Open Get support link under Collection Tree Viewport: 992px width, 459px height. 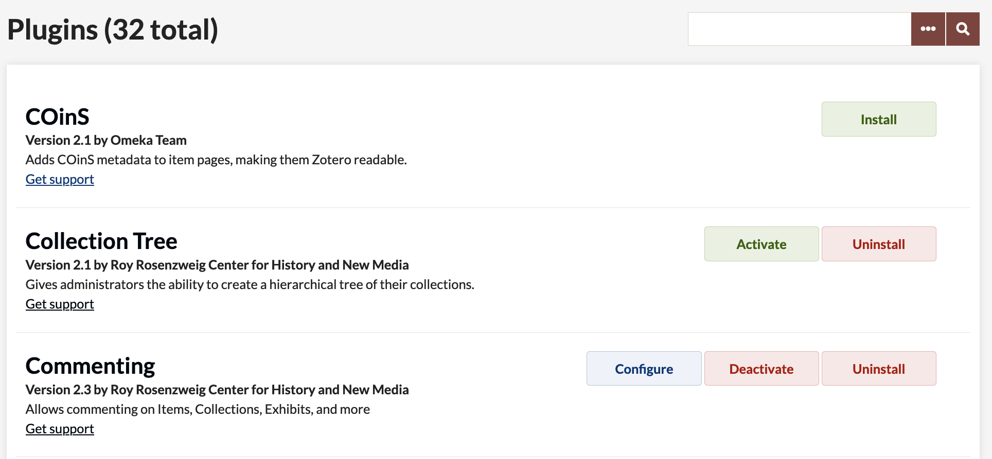click(x=60, y=304)
